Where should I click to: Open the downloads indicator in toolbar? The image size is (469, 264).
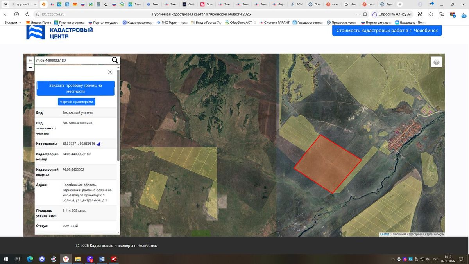(464, 14)
